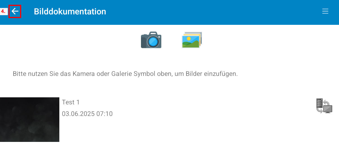
Task: Capture a new picture with camera symbol
Action: point(151,40)
